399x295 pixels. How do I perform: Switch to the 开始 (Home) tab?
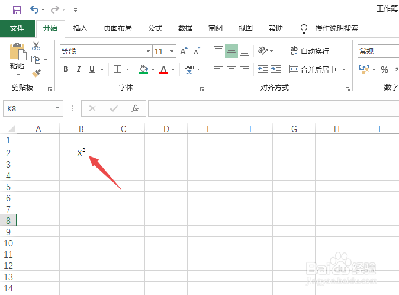click(50, 28)
